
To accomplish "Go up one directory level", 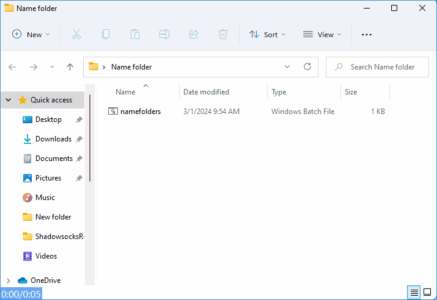I will tap(70, 67).
